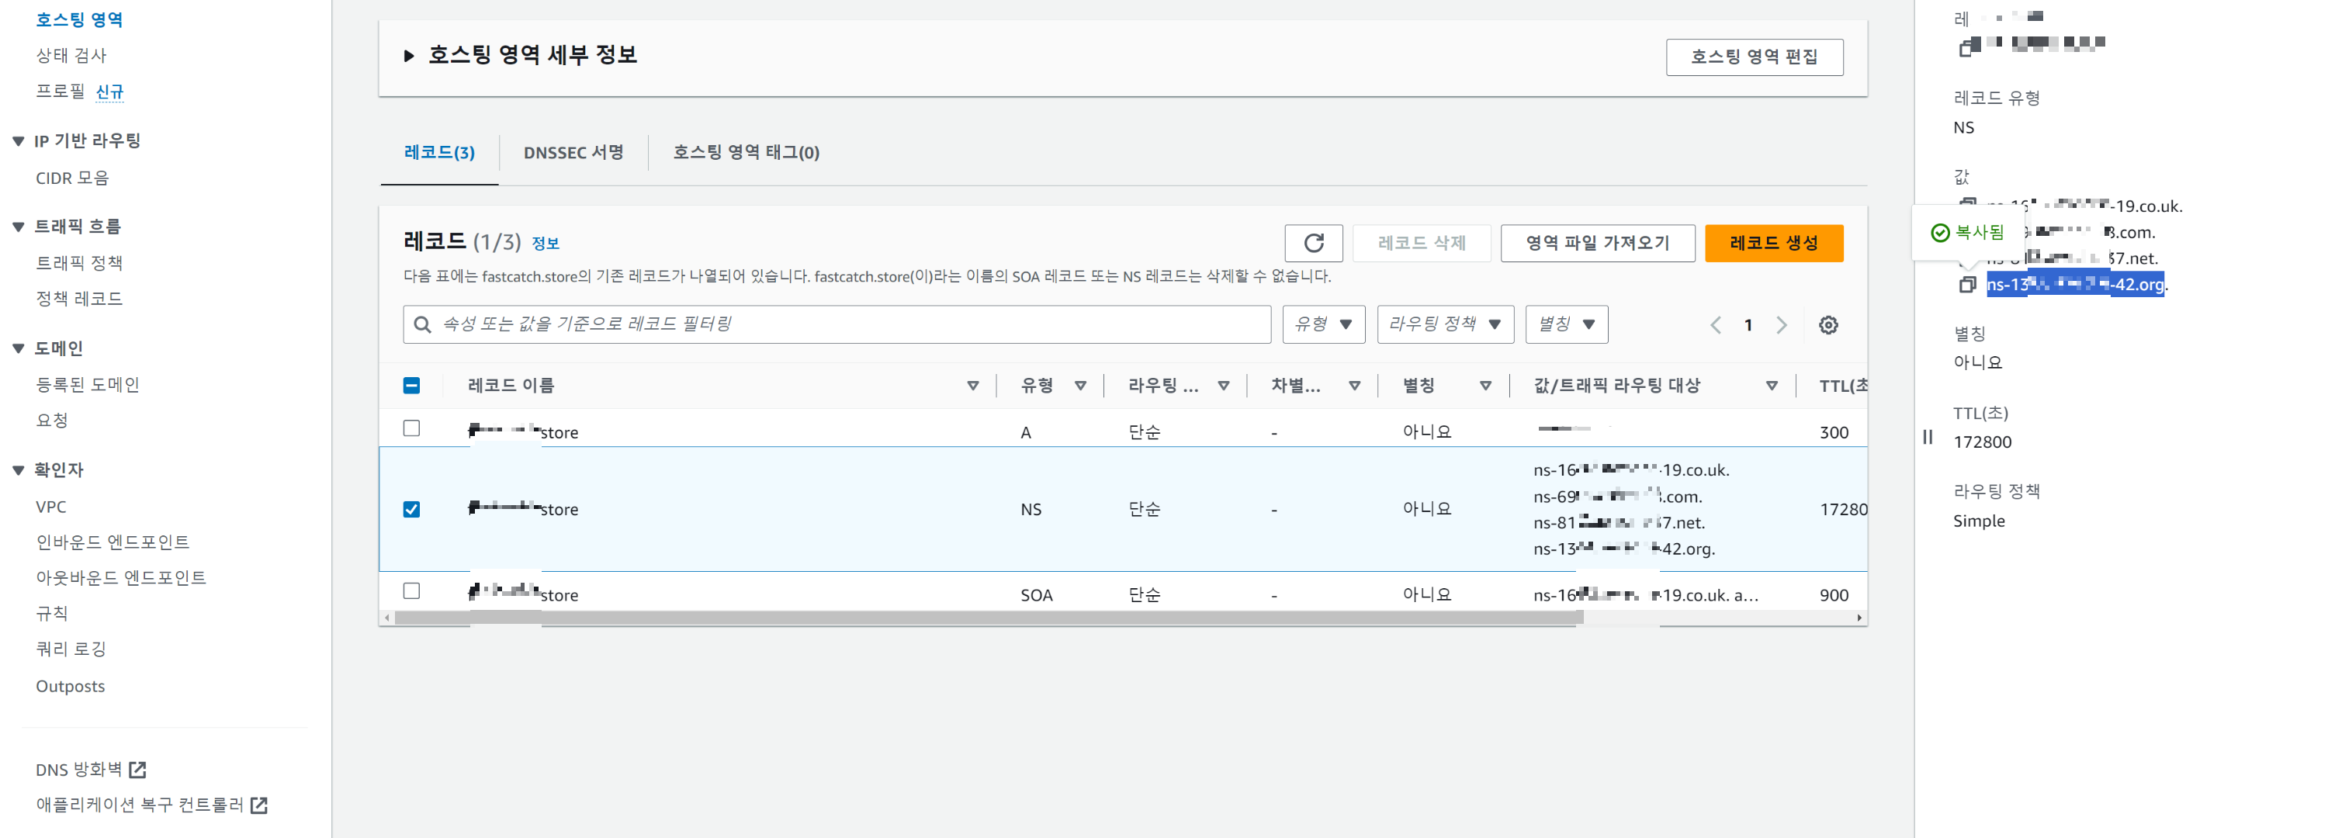
Task: Click copy icon next to ns-13 .org value
Action: [1966, 285]
